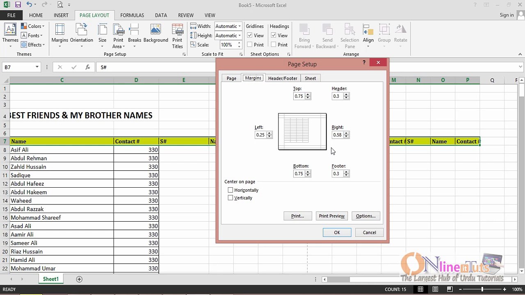Enable the Gridlines Print checkbox
The image size is (525, 295).
point(250,45)
